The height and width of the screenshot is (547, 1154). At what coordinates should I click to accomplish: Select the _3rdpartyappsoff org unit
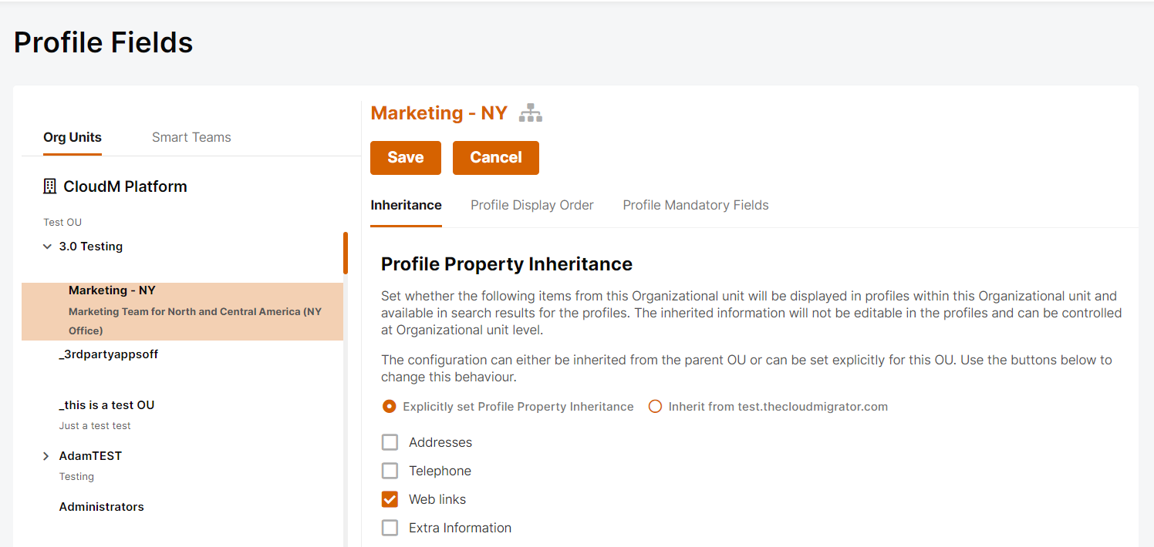tap(109, 354)
